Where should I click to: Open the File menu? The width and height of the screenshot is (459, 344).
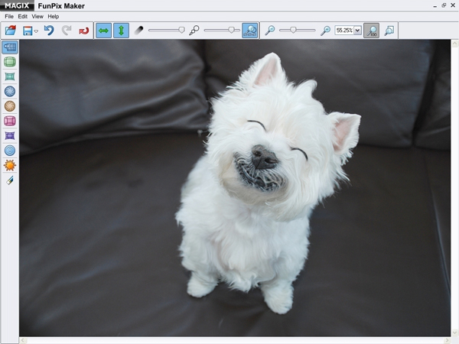tap(9, 16)
